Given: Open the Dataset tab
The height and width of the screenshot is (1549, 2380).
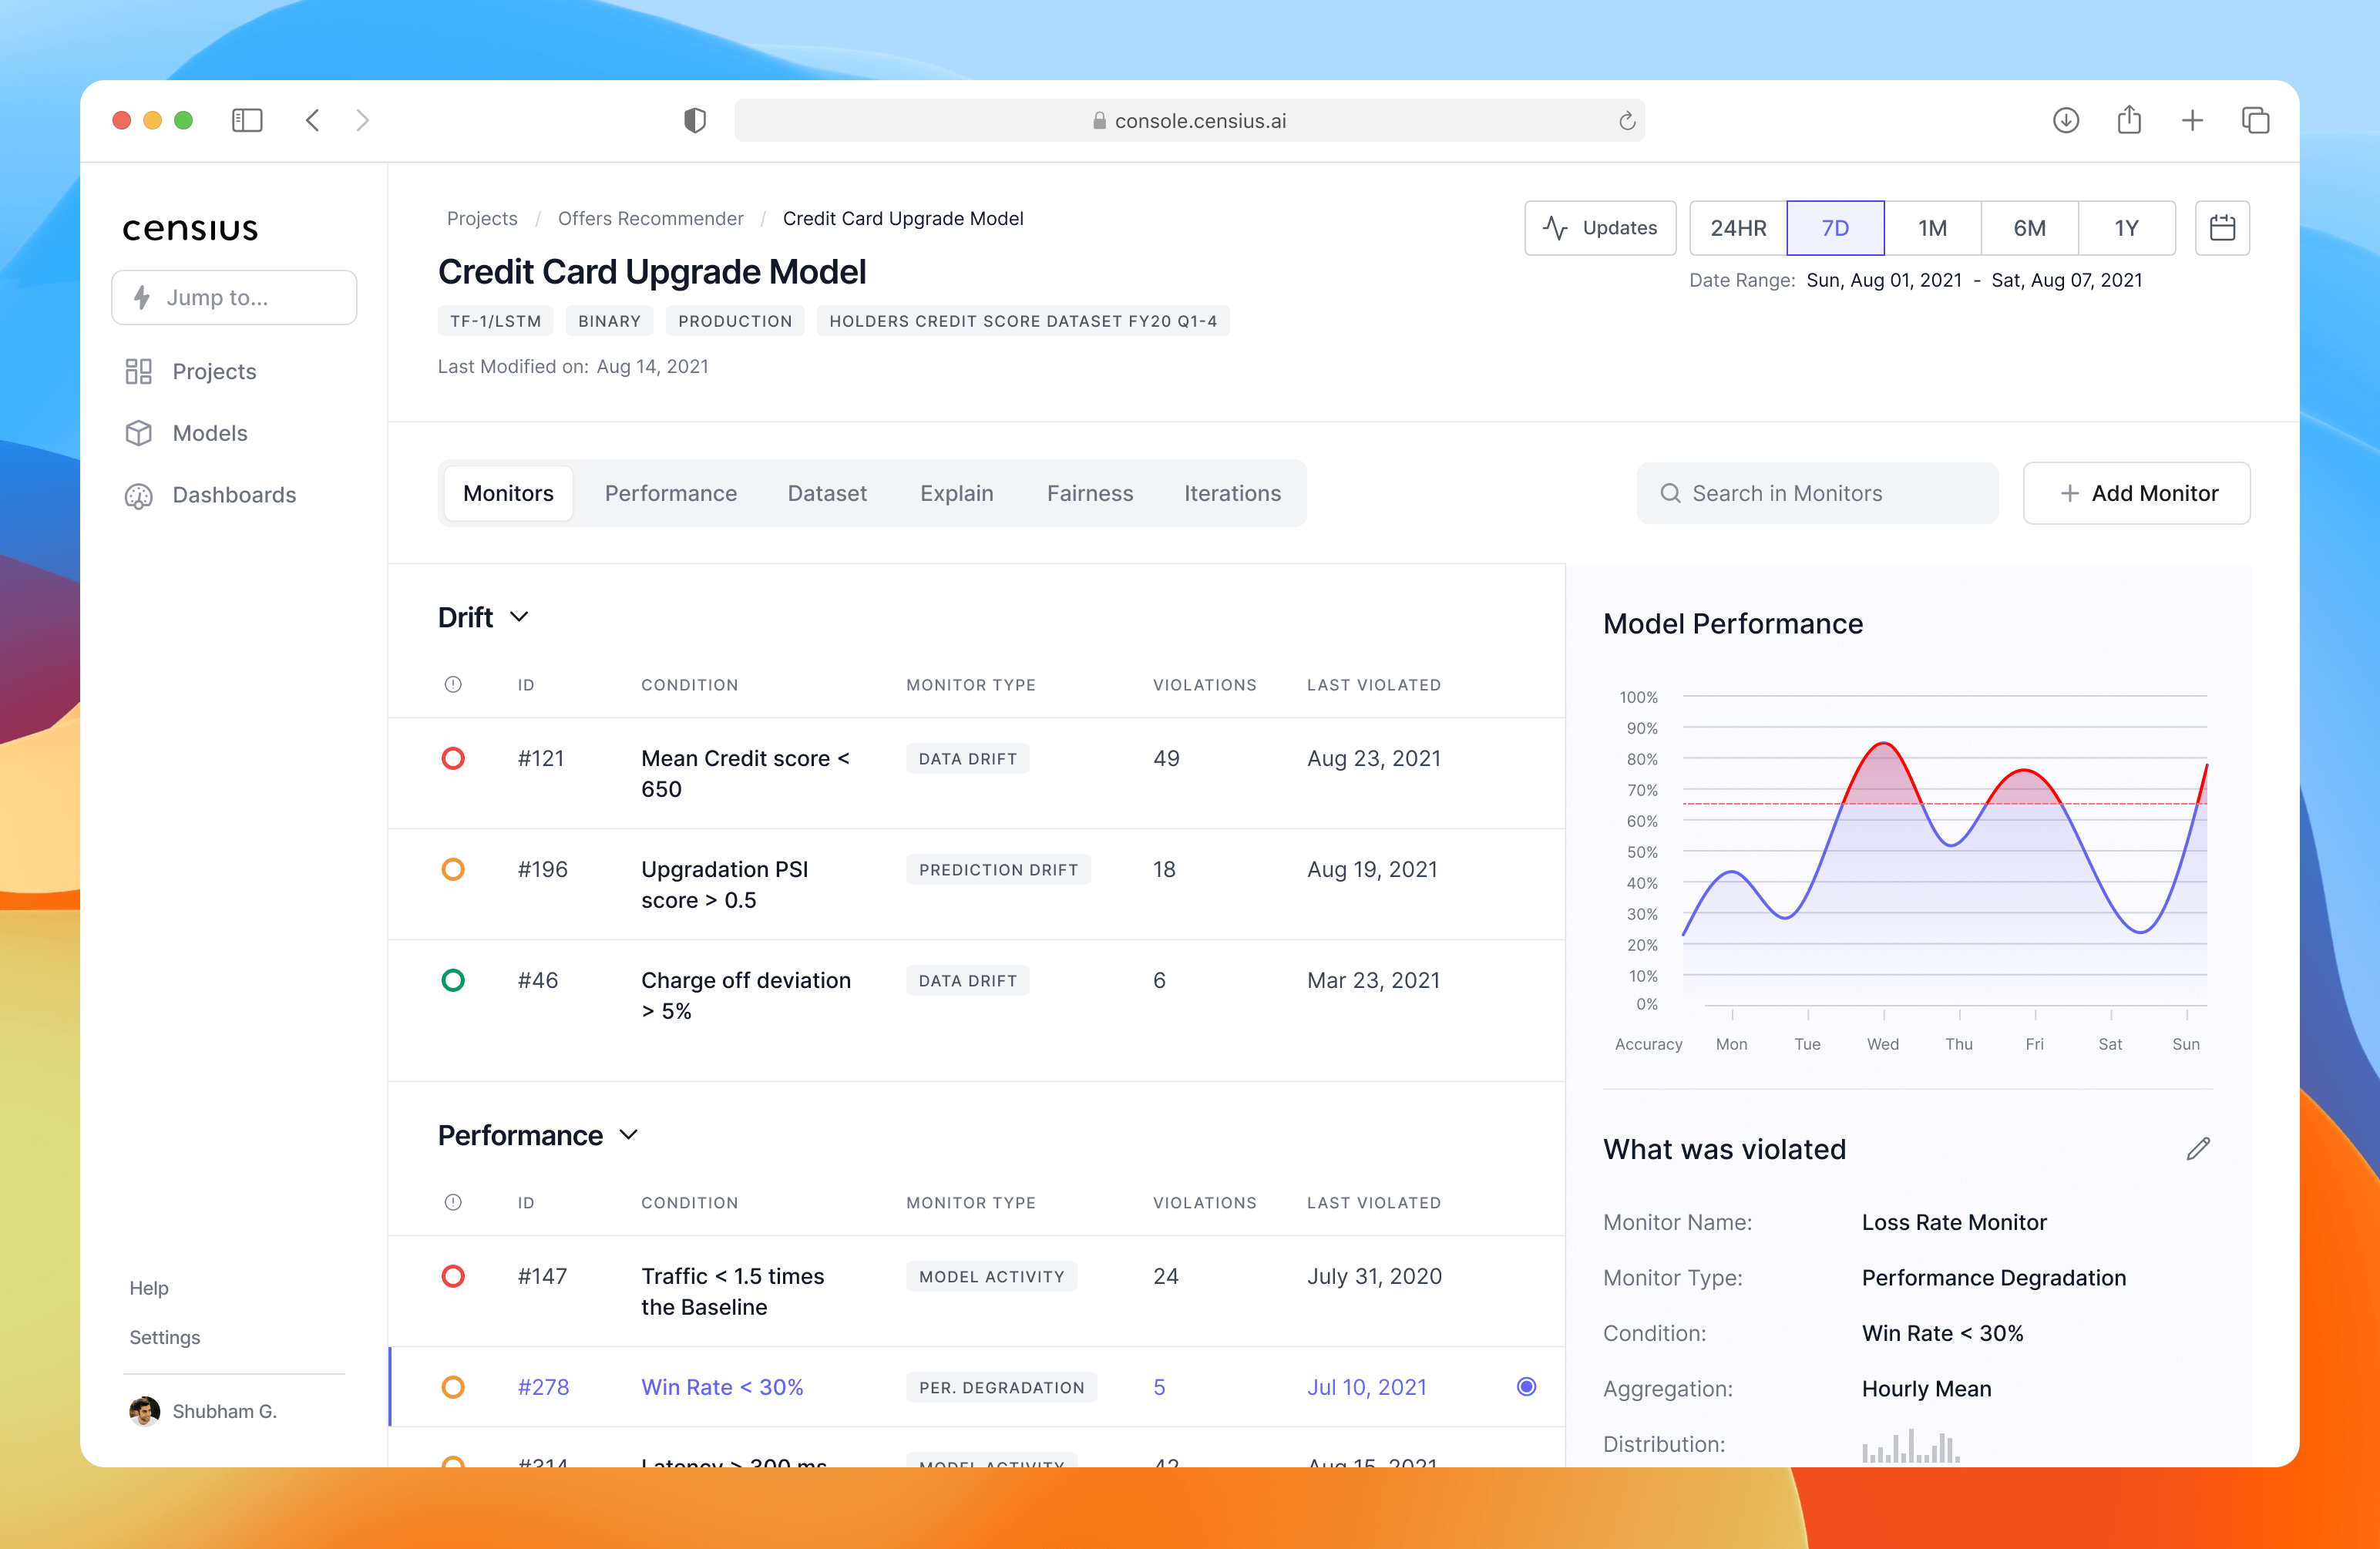Looking at the screenshot, I should 827,493.
